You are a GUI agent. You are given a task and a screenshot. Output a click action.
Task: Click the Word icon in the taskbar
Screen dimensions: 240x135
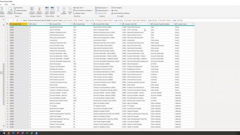coord(13,133)
